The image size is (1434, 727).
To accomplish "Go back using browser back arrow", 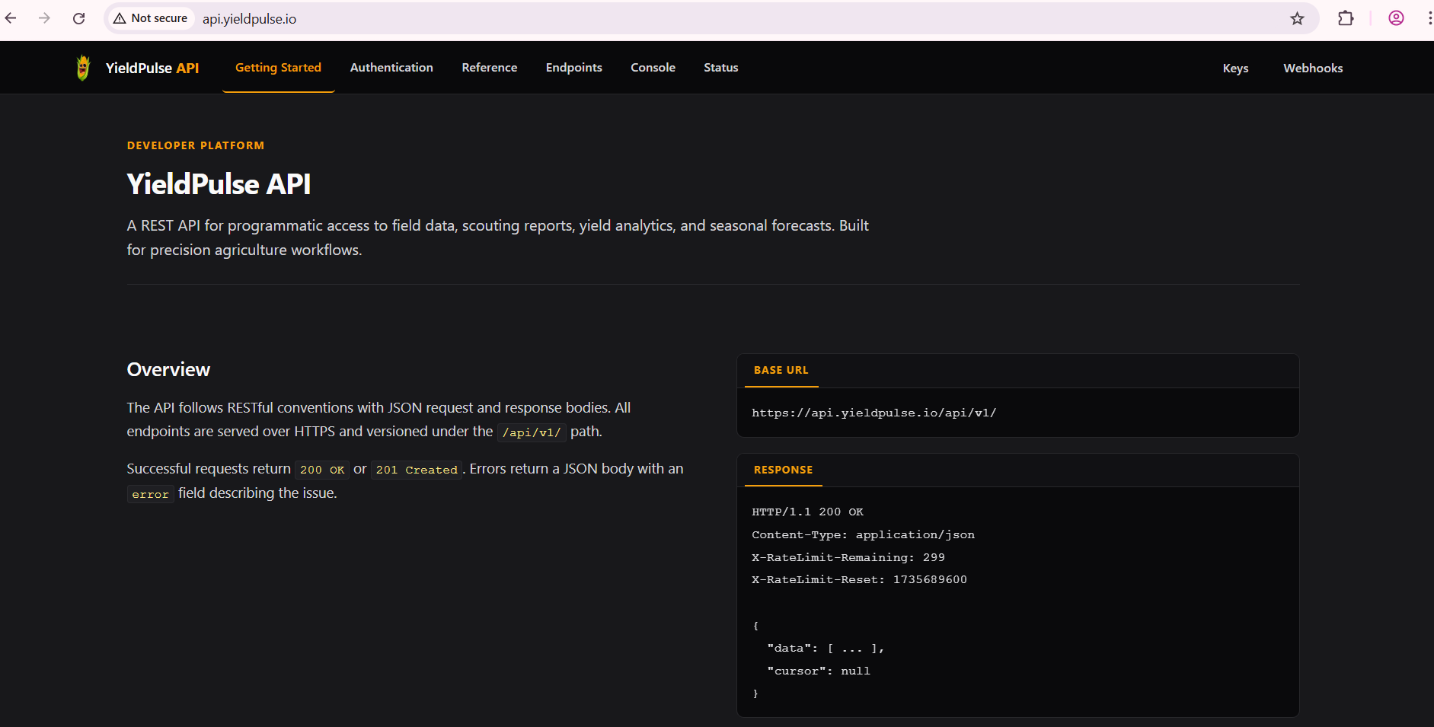I will (x=11, y=18).
